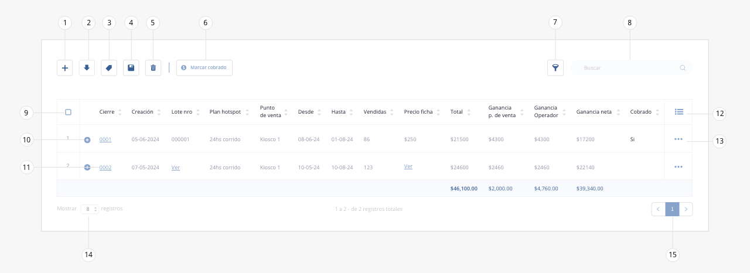Click the save floppy disk icon
This screenshot has height=273, width=750.
[131, 68]
